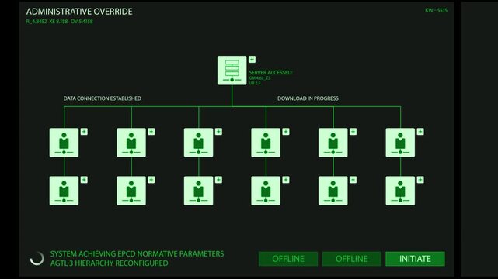
Task: Select the fourth user node in bottom row
Action: click(x=266, y=191)
